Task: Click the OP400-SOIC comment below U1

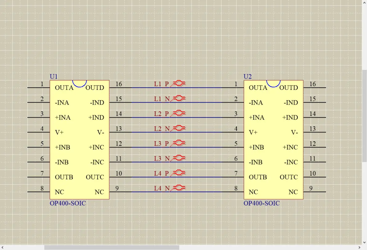Action: coord(68,203)
